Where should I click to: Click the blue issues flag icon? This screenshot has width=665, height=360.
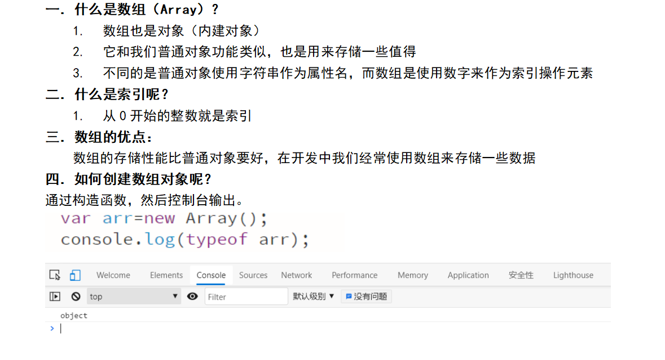(349, 296)
